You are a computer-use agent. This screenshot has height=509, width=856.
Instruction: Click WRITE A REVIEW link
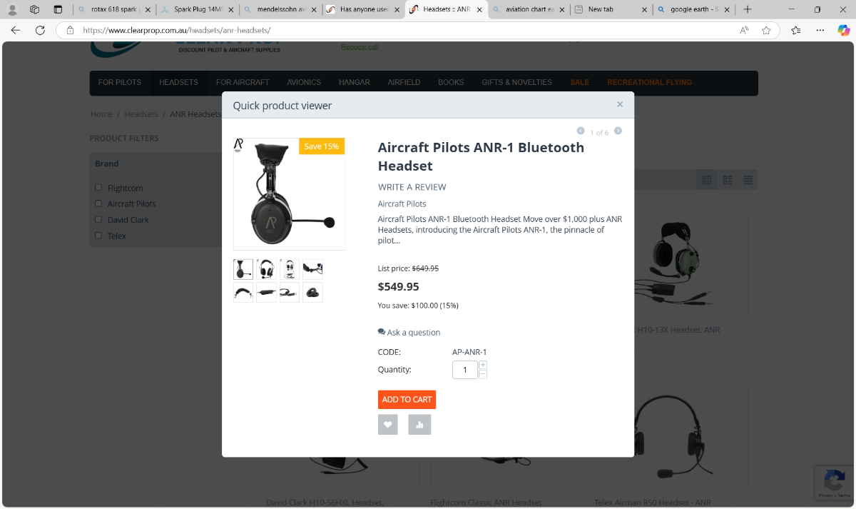point(412,187)
